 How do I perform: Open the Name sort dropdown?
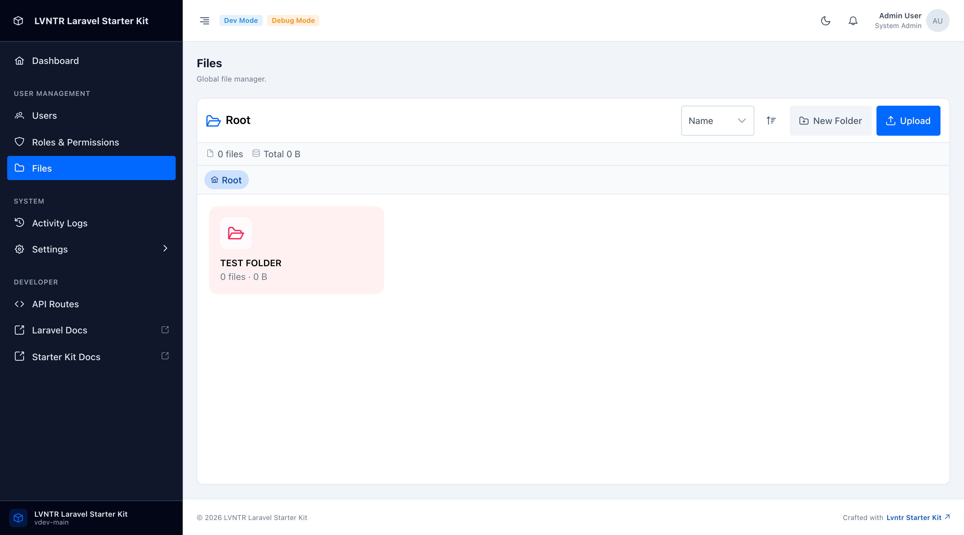pos(717,120)
